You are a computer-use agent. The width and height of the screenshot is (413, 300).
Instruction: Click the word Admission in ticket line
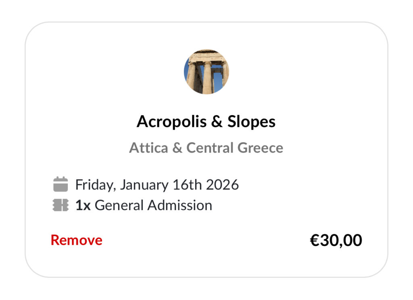[179, 205]
